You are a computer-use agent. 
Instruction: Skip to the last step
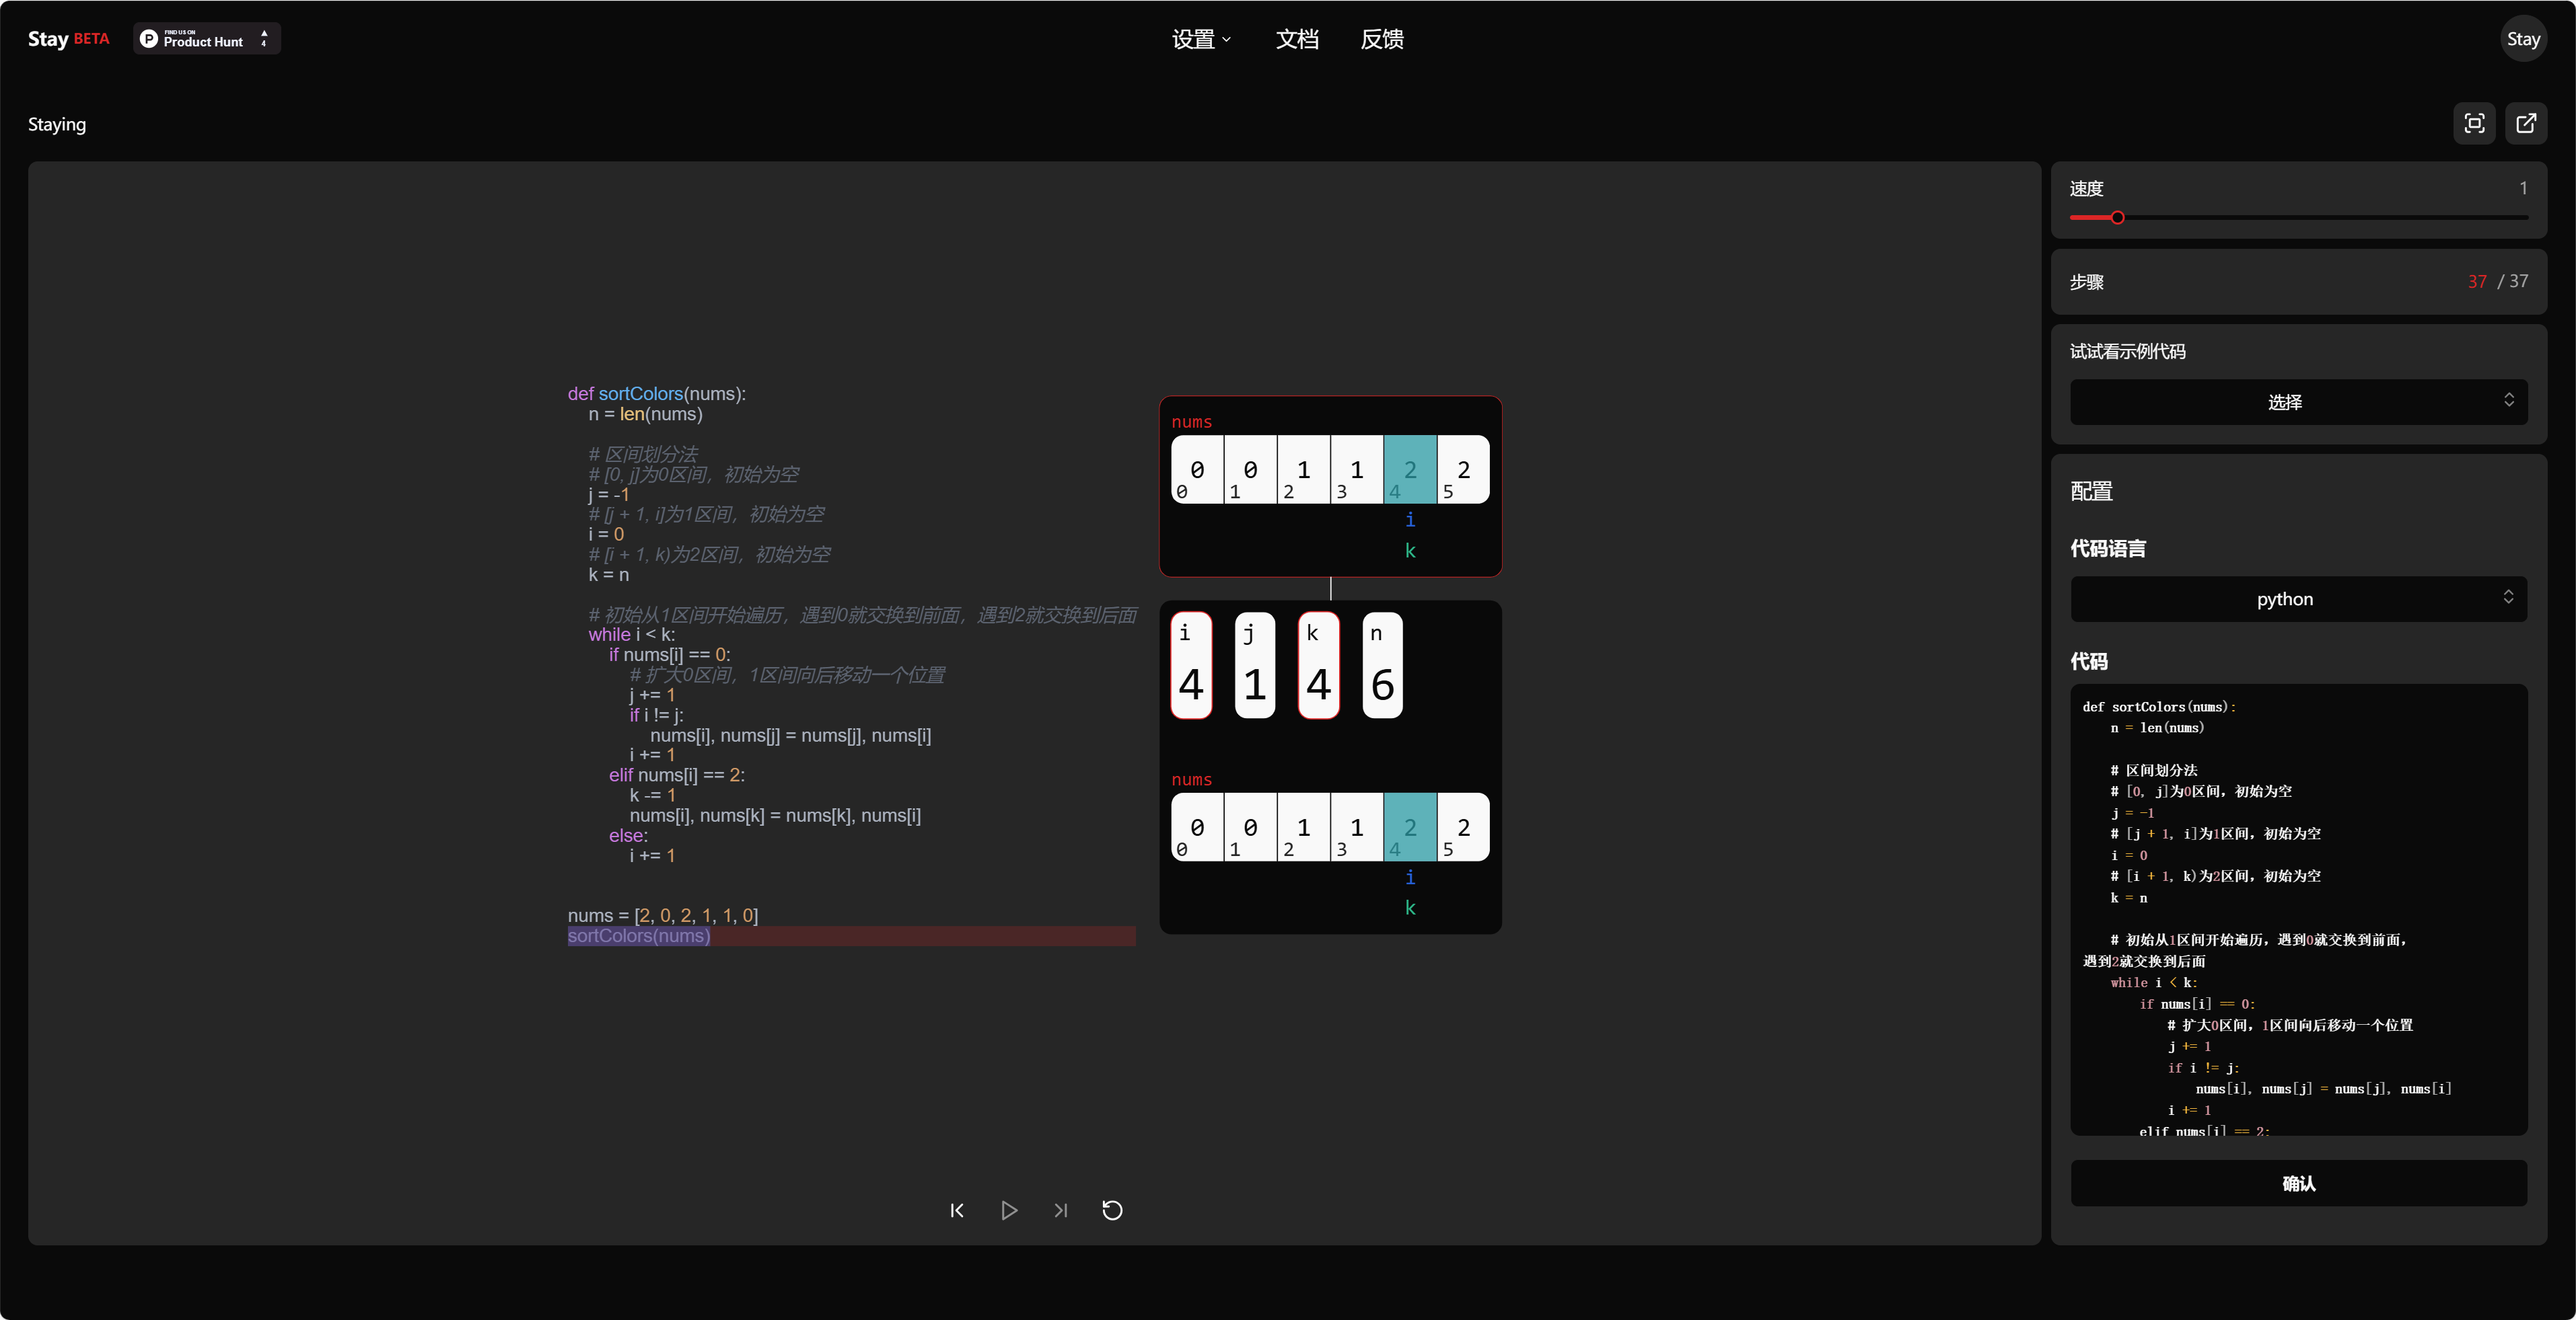pos(1061,1210)
